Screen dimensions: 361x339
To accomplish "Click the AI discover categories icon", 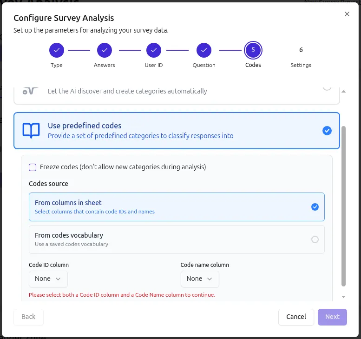I will pos(30,91).
